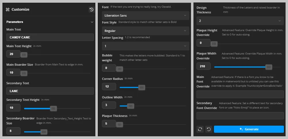
Task: Collapse the Parameters section chevron
Action: pyautogui.click(x=92, y=22)
